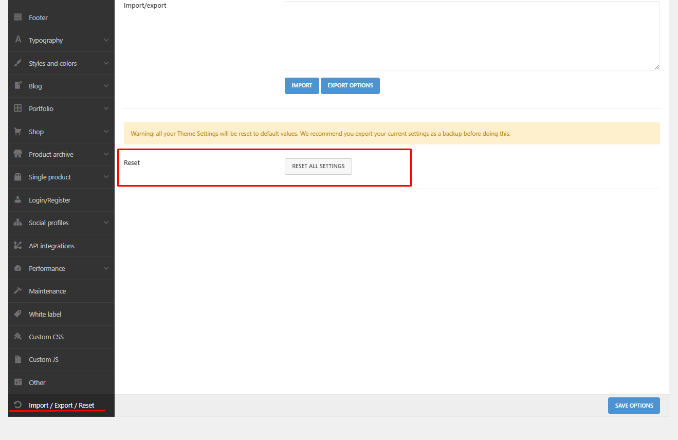Expand the Social profiles chevron
Image resolution: width=678 pixels, height=440 pixels.
click(x=106, y=223)
